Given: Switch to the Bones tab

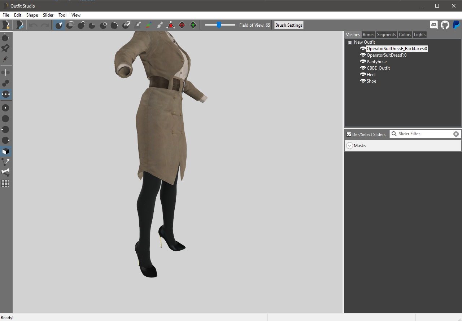Looking at the screenshot, I should coord(368,35).
